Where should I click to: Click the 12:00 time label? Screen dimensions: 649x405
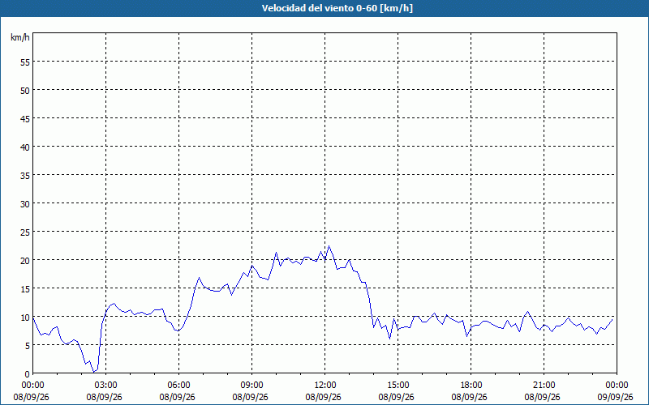click(325, 386)
